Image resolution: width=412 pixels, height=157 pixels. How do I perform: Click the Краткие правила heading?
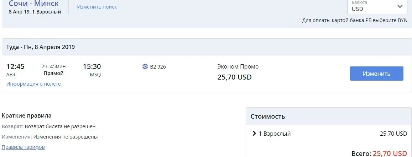click(27, 115)
